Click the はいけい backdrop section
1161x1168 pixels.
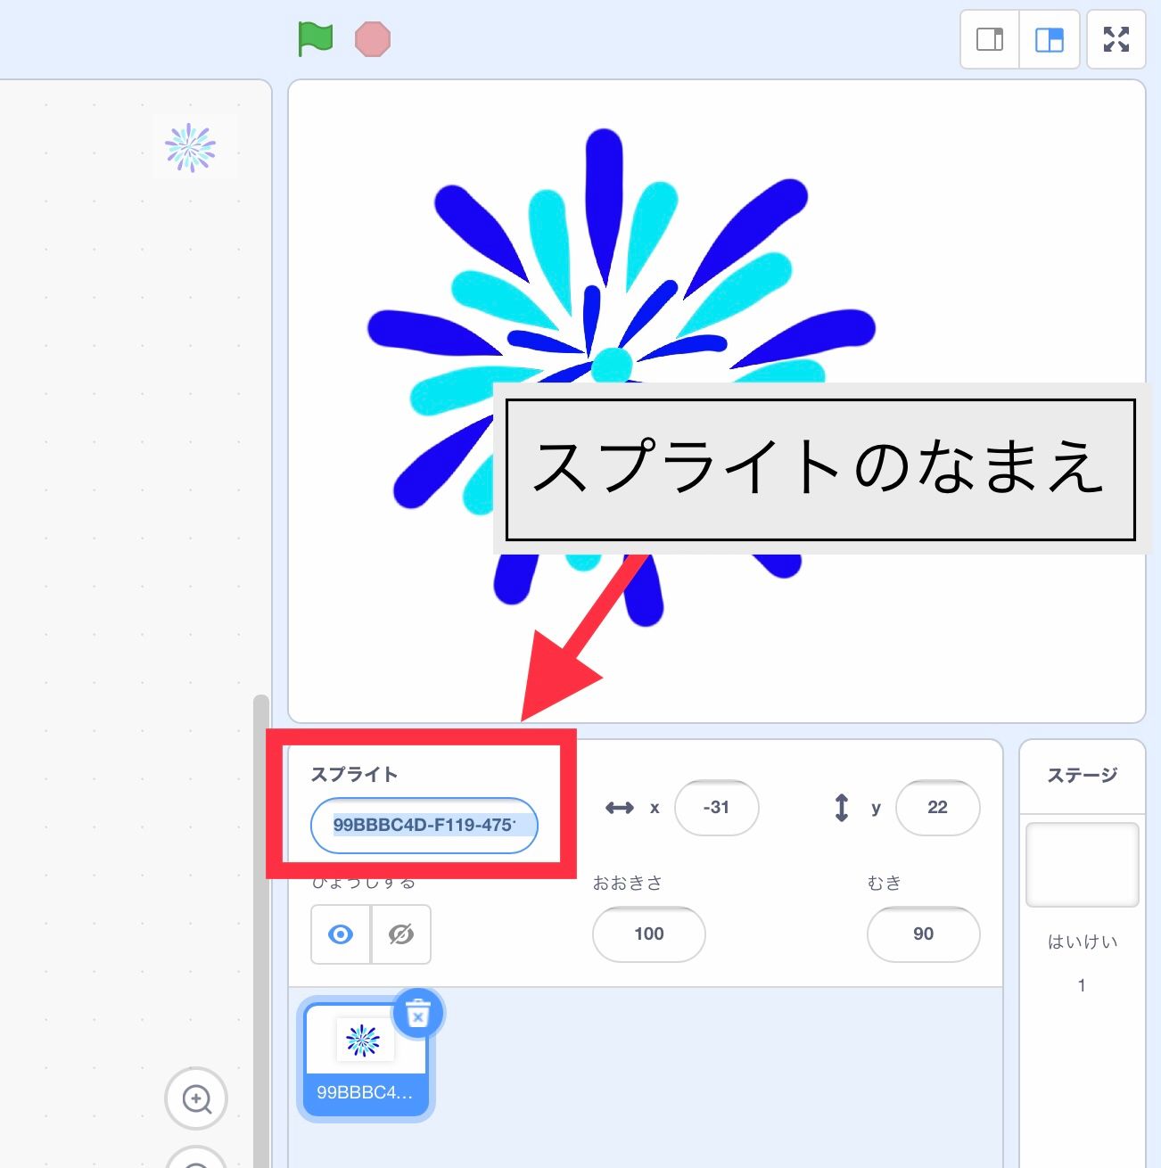click(1081, 940)
